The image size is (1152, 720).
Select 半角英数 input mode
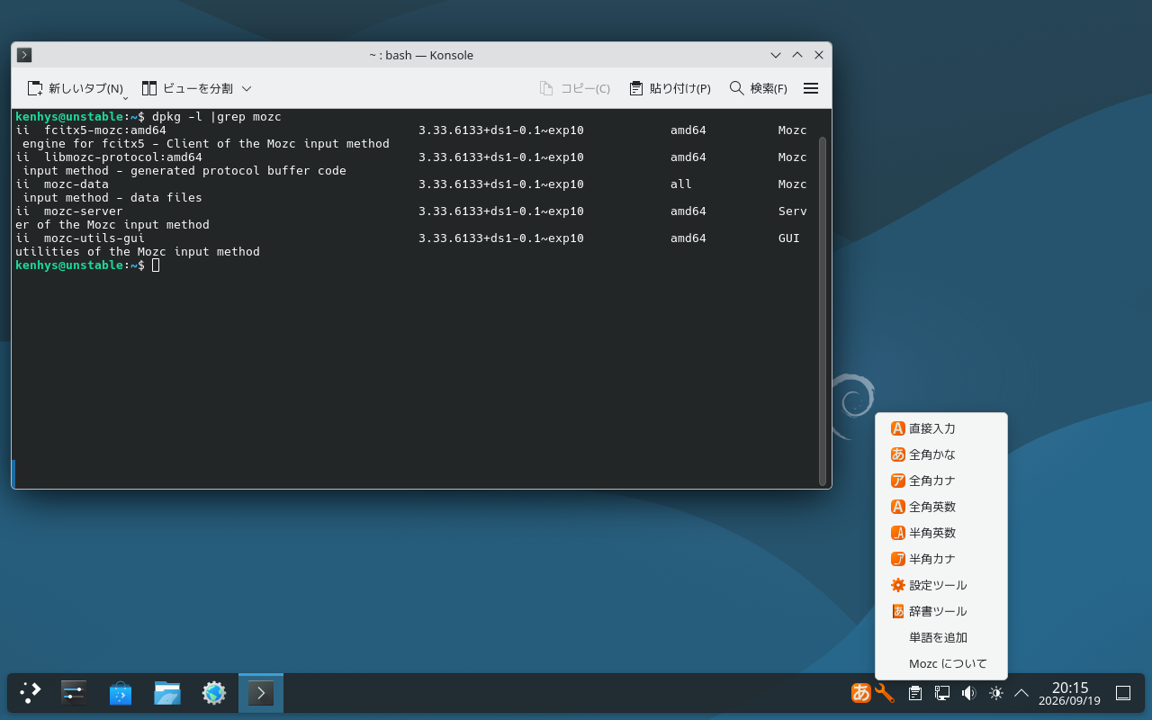[940, 533]
